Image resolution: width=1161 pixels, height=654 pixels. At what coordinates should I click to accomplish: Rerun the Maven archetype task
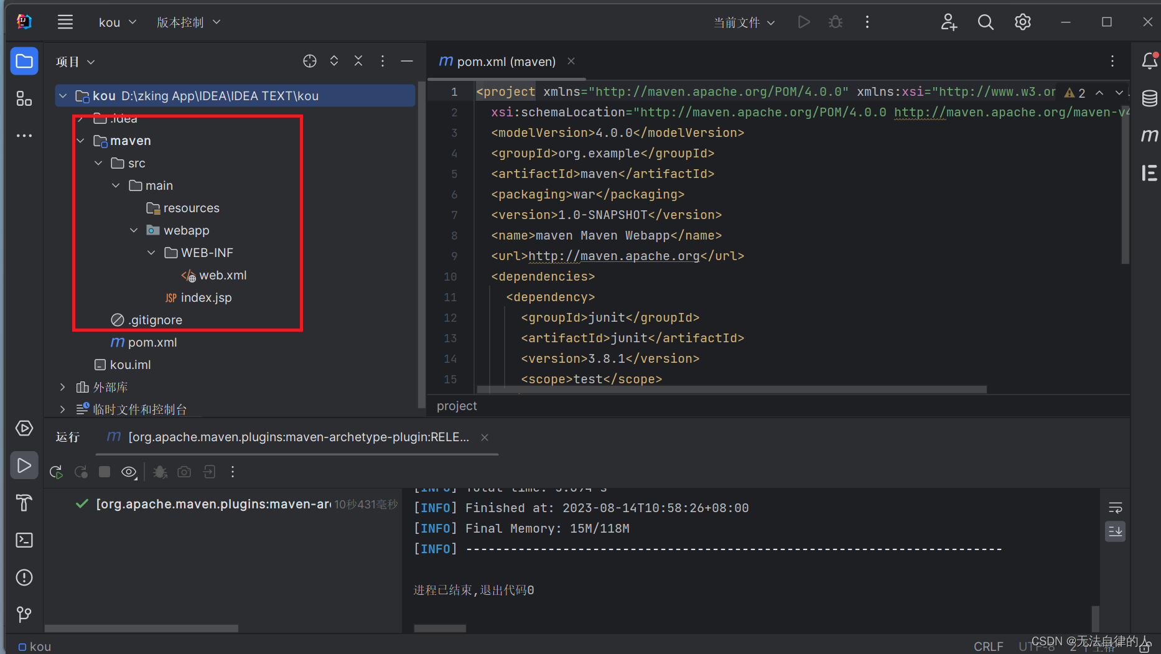[x=55, y=472]
